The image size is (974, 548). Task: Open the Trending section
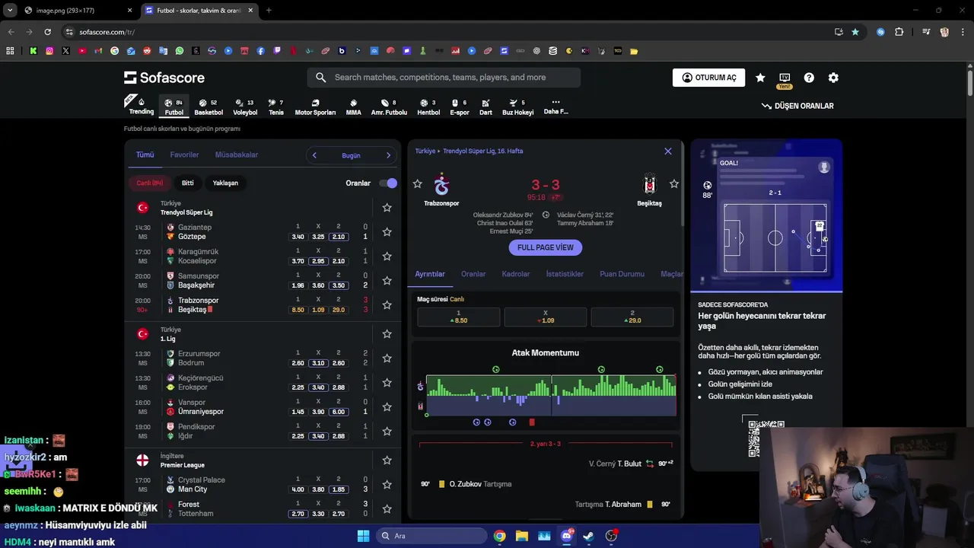pos(141,106)
